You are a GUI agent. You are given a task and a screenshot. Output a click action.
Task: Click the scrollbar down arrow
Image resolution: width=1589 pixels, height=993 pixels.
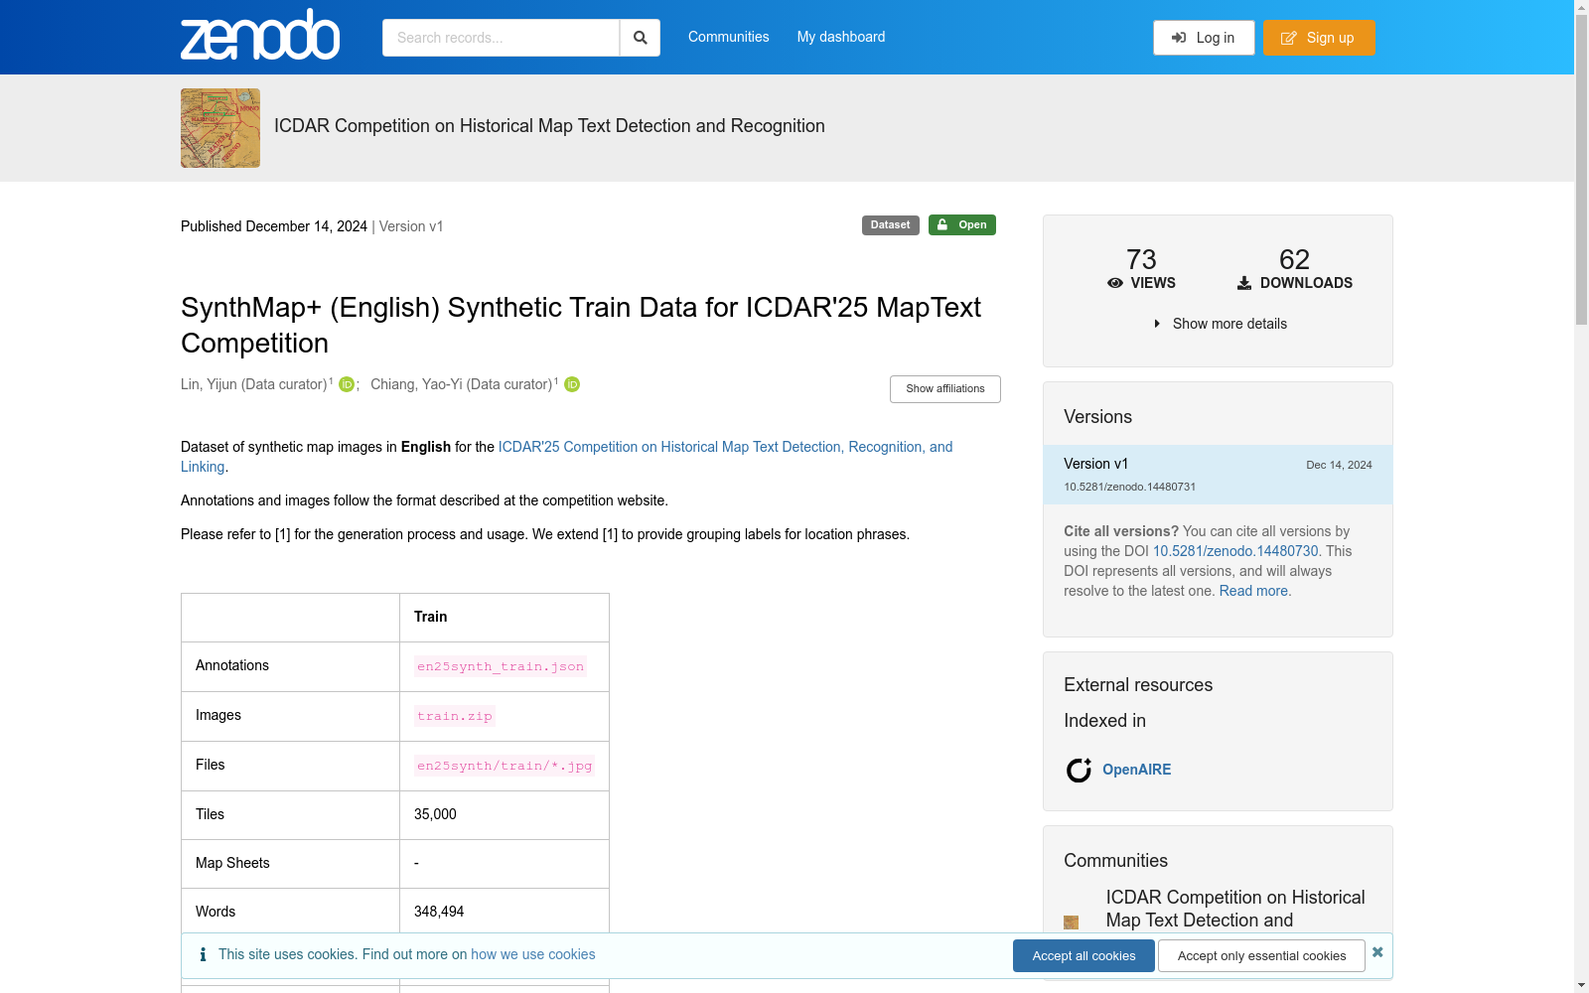pyautogui.click(x=1581, y=985)
